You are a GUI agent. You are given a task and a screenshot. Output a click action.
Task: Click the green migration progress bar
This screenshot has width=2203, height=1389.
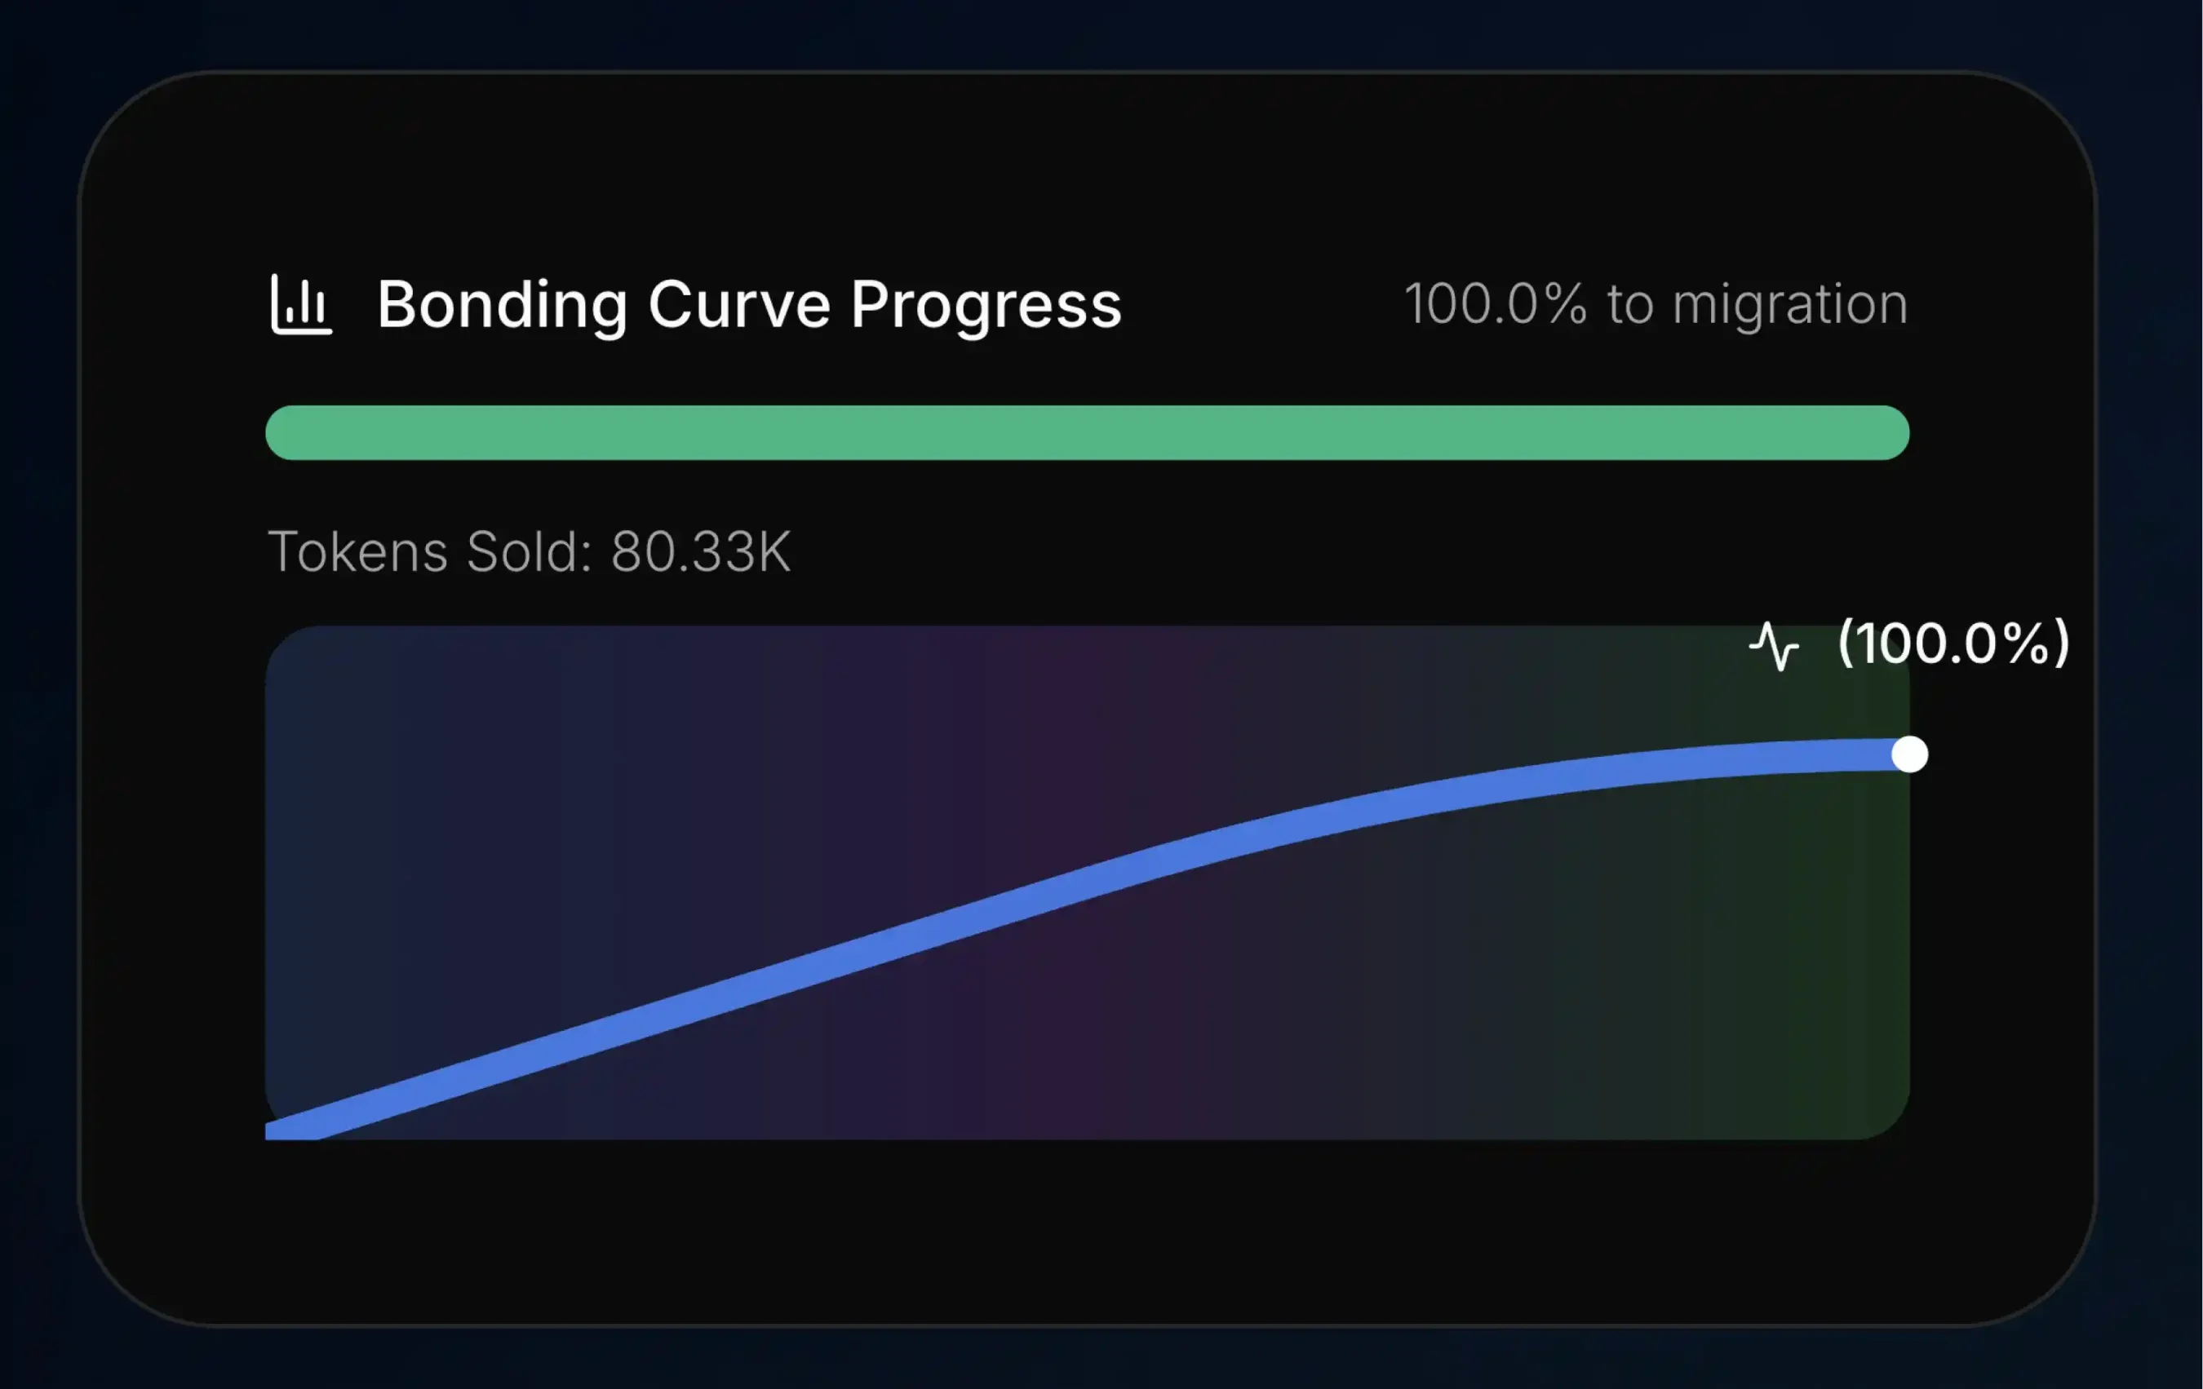click(1087, 432)
